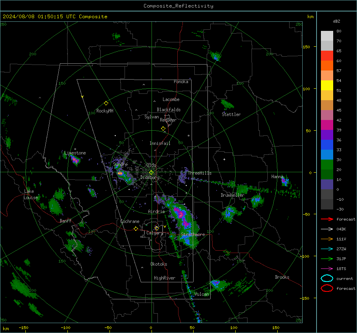Click the Drumheller town label

coord(232,195)
